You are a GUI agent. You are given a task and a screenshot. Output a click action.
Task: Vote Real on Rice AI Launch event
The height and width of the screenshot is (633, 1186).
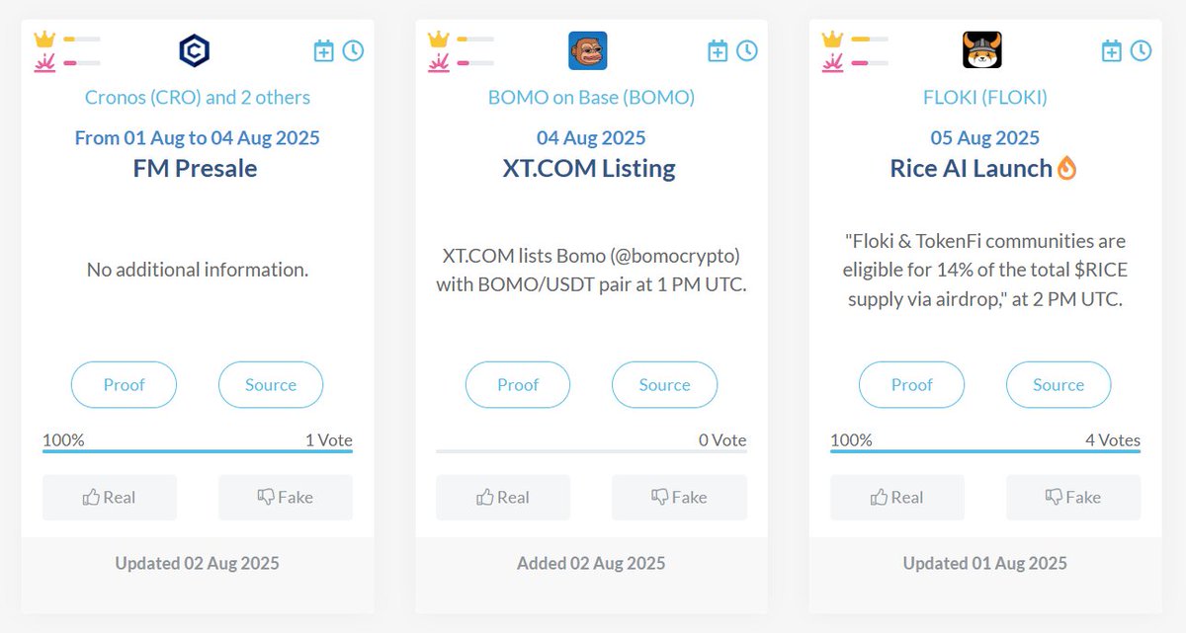click(x=897, y=498)
